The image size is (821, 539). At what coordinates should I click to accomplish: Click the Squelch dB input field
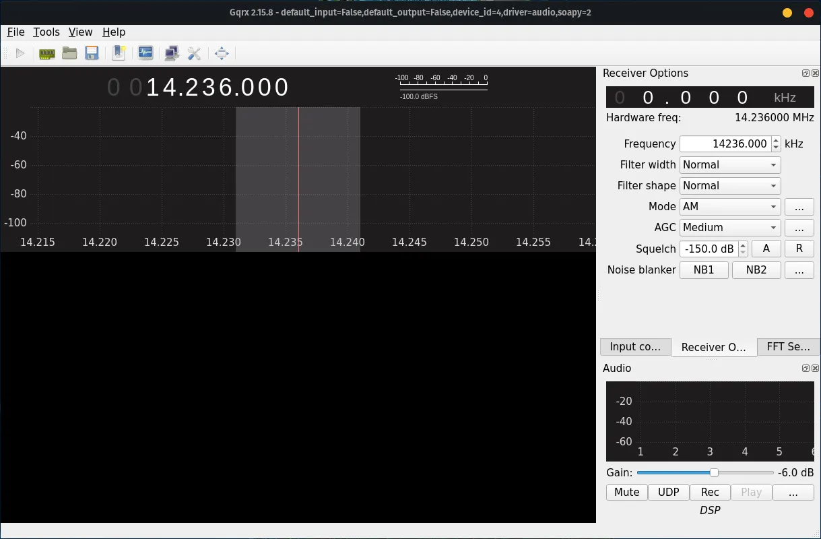tap(709, 249)
